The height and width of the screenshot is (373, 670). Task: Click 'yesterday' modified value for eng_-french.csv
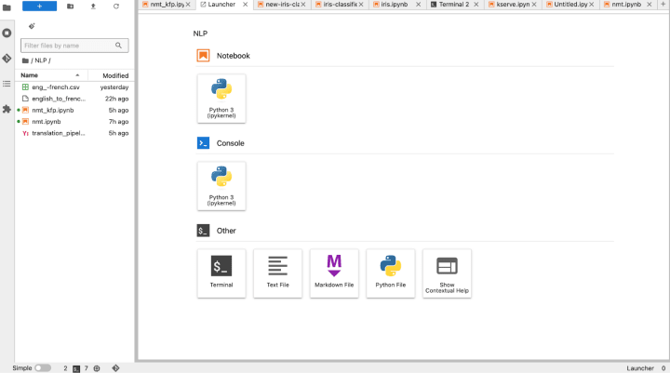114,87
